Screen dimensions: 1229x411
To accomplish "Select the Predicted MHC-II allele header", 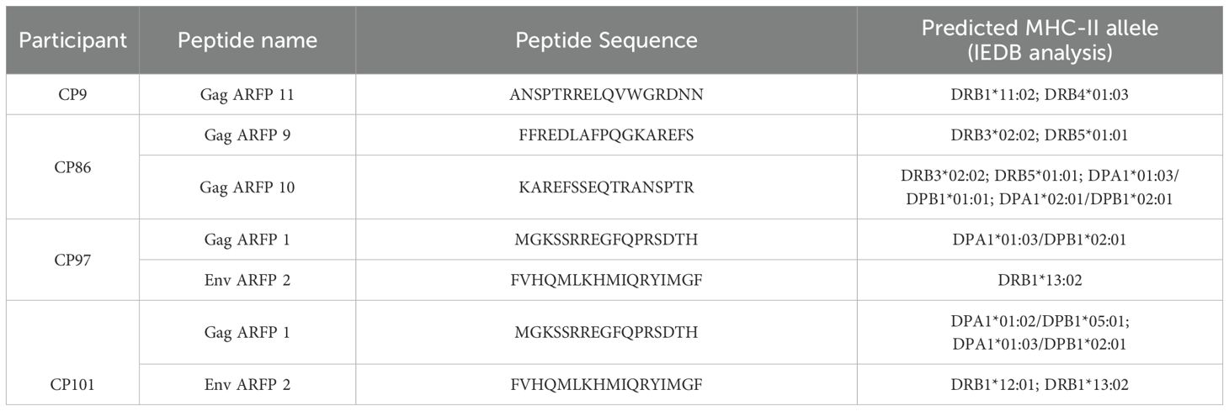I will click(x=1040, y=40).
